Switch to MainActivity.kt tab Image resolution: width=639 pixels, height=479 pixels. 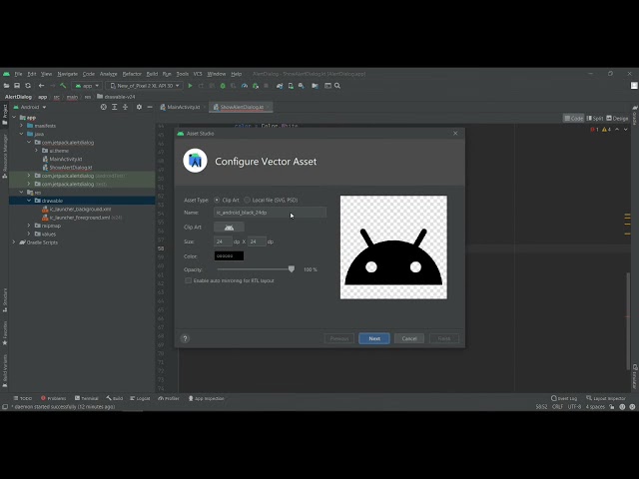pyautogui.click(x=180, y=107)
